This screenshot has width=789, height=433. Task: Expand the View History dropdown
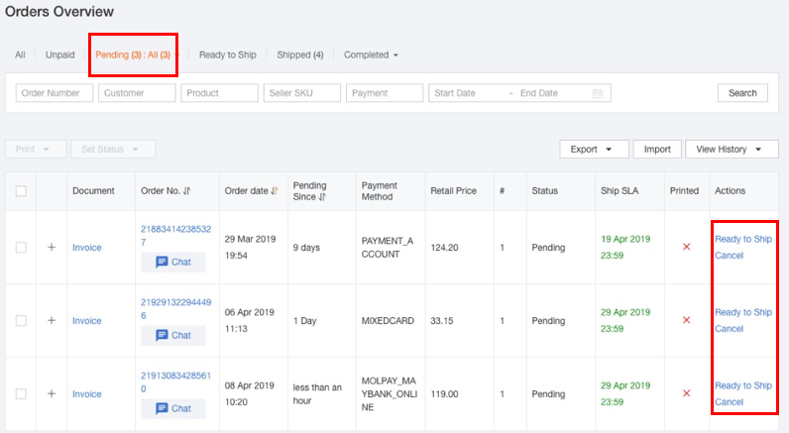click(731, 150)
